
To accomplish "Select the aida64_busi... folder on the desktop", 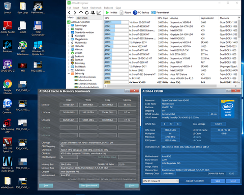I will pyautogui.click(x=8, y=183).
